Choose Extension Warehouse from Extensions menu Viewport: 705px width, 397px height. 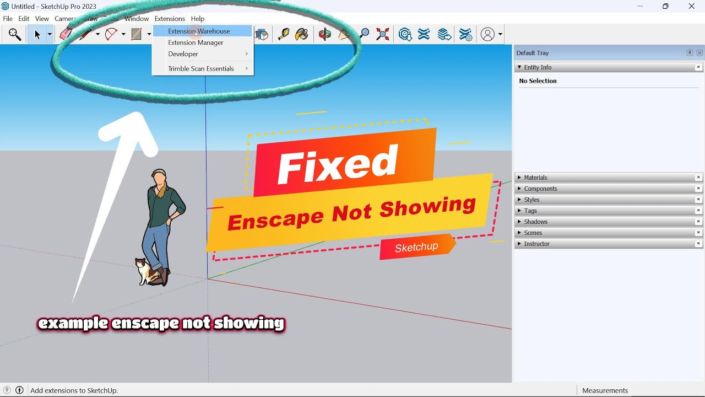point(202,31)
